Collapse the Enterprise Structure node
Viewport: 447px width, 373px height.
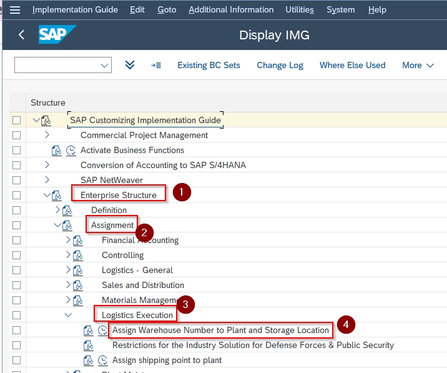(x=47, y=195)
